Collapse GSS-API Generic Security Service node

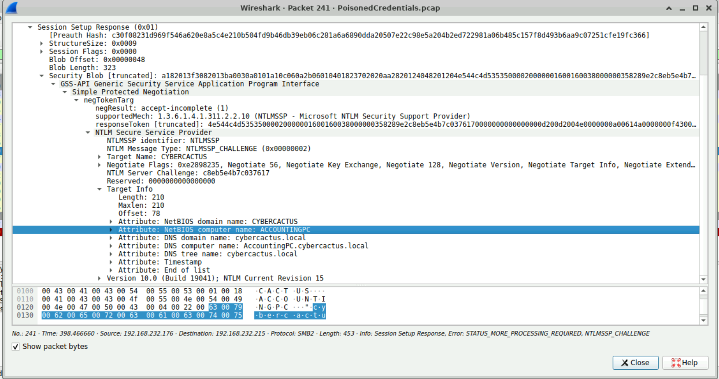click(x=53, y=84)
